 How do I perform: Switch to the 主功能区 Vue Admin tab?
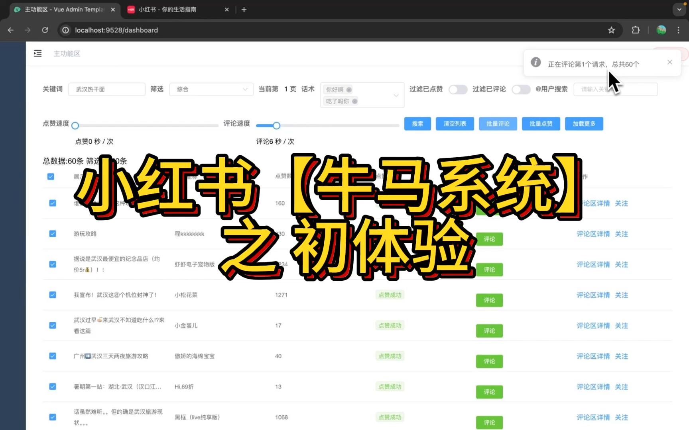tap(64, 10)
